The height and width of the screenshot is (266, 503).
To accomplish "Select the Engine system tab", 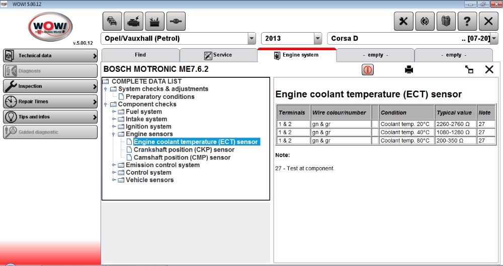I will [x=297, y=55].
